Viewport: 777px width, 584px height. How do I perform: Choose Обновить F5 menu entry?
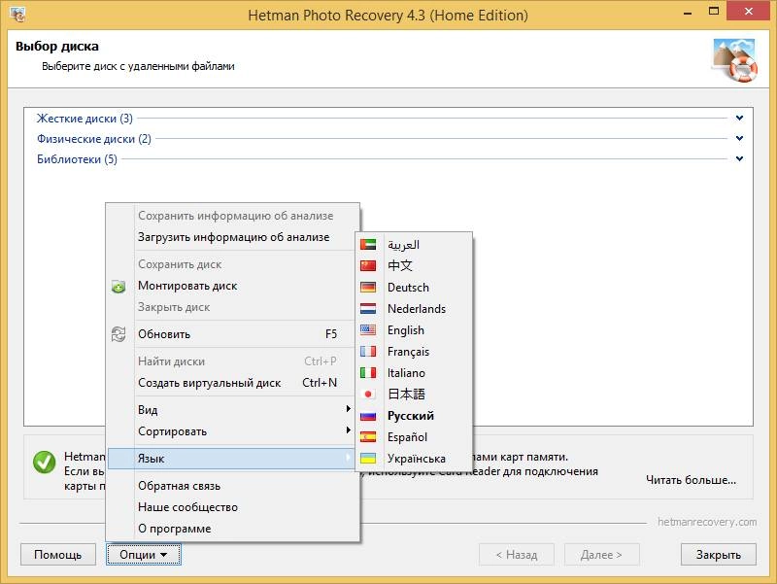click(232, 334)
